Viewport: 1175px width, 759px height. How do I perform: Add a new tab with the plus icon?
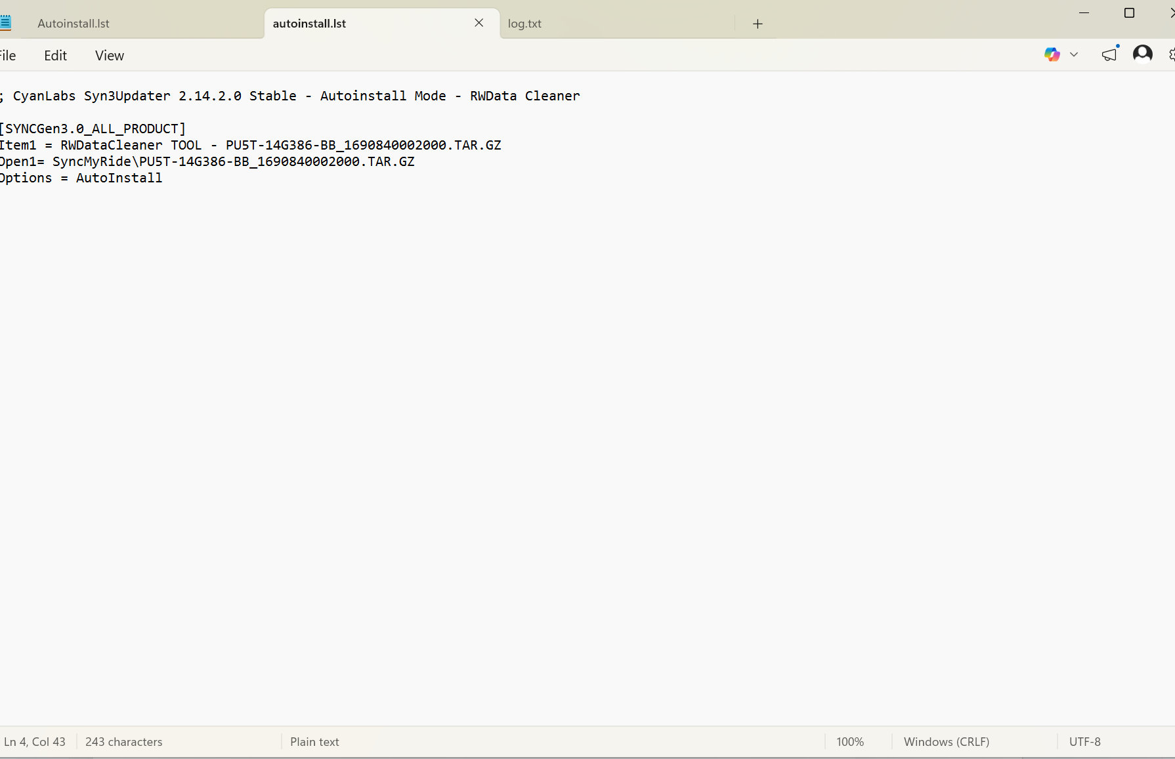pyautogui.click(x=758, y=24)
